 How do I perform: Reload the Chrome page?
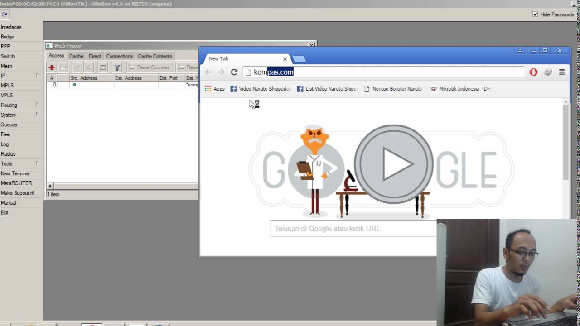point(234,72)
